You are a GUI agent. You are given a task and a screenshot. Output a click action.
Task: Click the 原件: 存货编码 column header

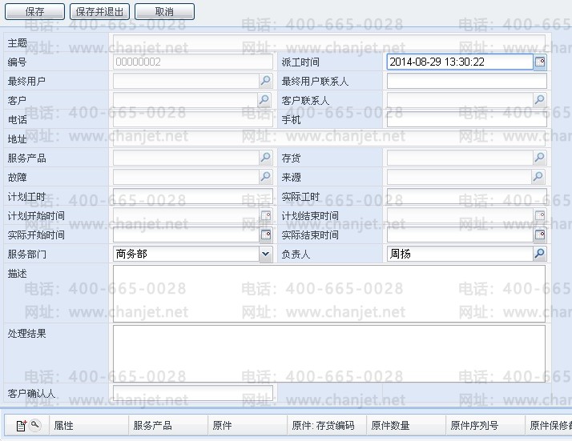pos(327,425)
